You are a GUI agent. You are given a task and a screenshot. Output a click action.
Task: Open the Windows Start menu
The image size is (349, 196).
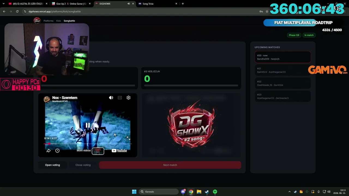134,192
